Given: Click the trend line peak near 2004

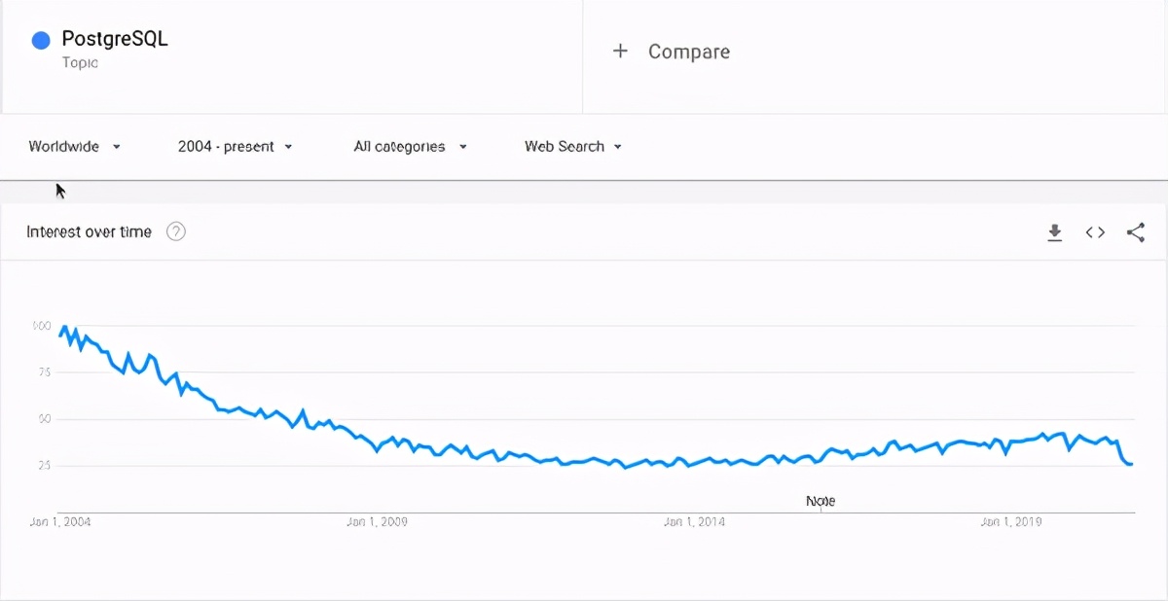Looking at the screenshot, I should pos(64,328).
